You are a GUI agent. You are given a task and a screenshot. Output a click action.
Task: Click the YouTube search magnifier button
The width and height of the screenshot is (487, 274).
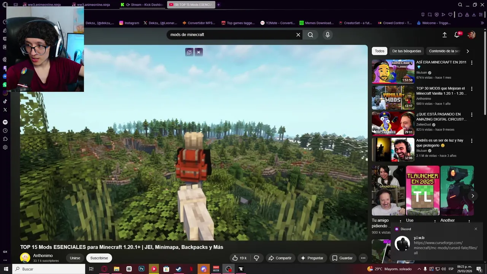(x=310, y=35)
